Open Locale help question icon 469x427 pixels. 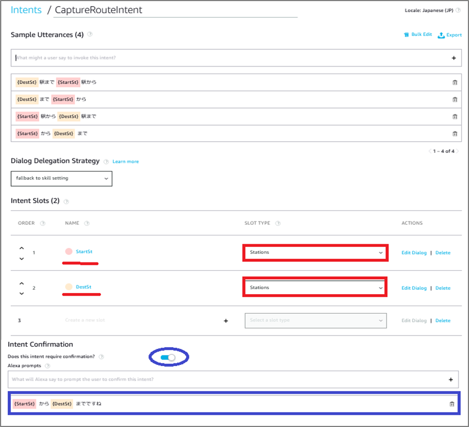point(458,10)
